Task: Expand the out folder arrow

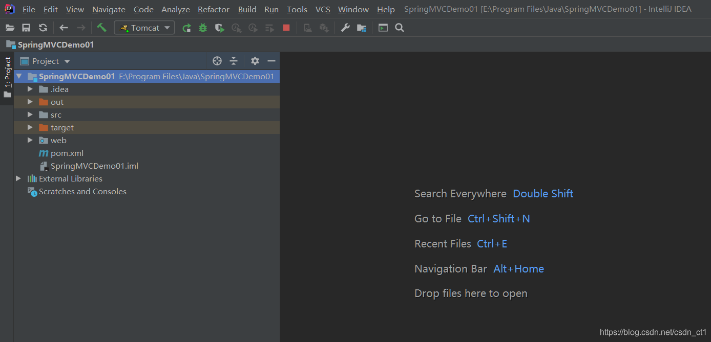Action: (30, 102)
